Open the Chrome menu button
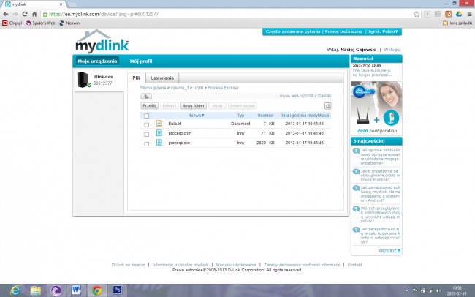Viewport: 475px width, 297px height. pos(469,14)
